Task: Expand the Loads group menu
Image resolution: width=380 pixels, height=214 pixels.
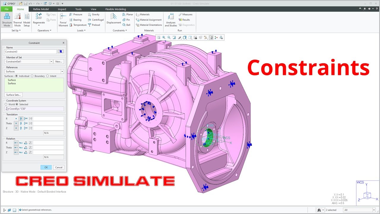Action: point(81,30)
